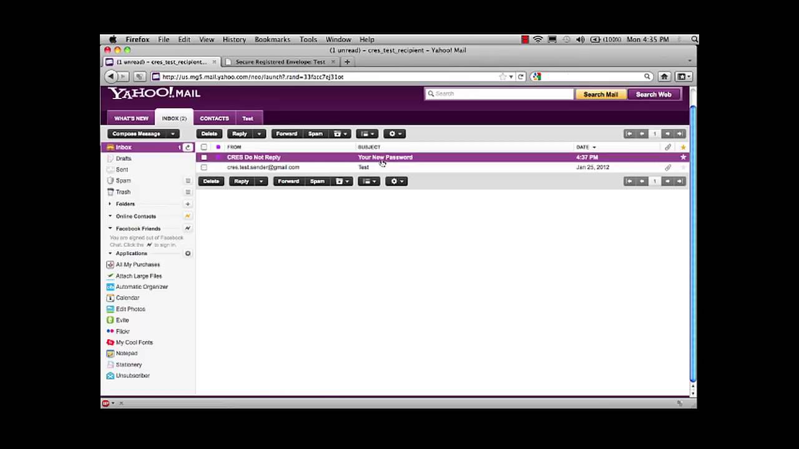Open the top Reply dropdown arrow
The height and width of the screenshot is (449, 799).
[259, 133]
